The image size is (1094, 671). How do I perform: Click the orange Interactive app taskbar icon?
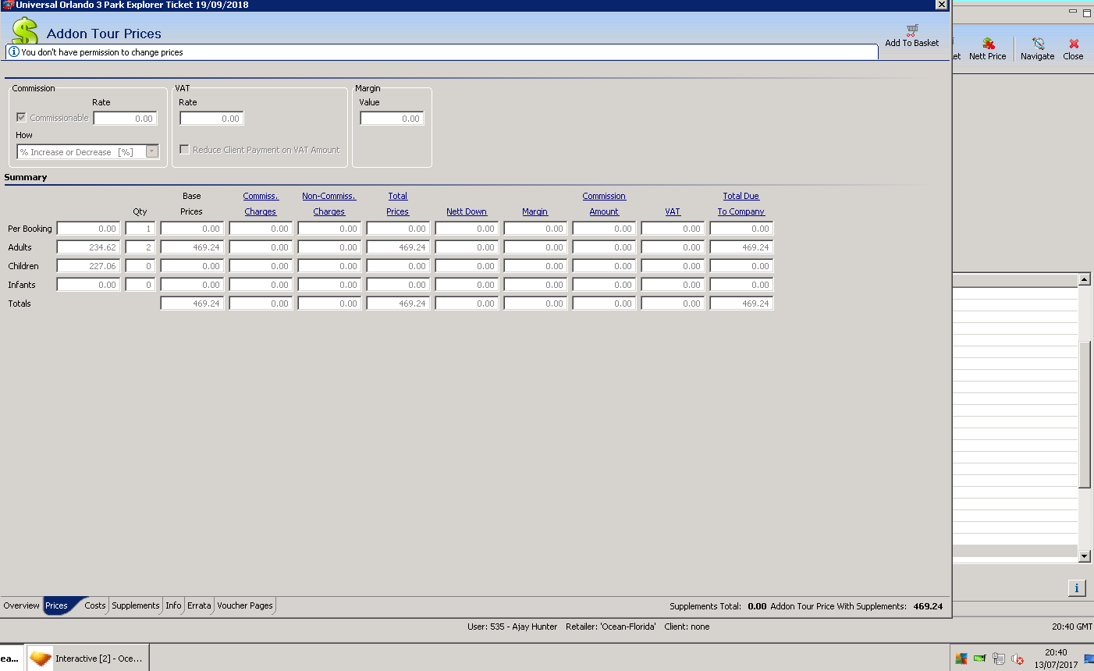(x=40, y=659)
